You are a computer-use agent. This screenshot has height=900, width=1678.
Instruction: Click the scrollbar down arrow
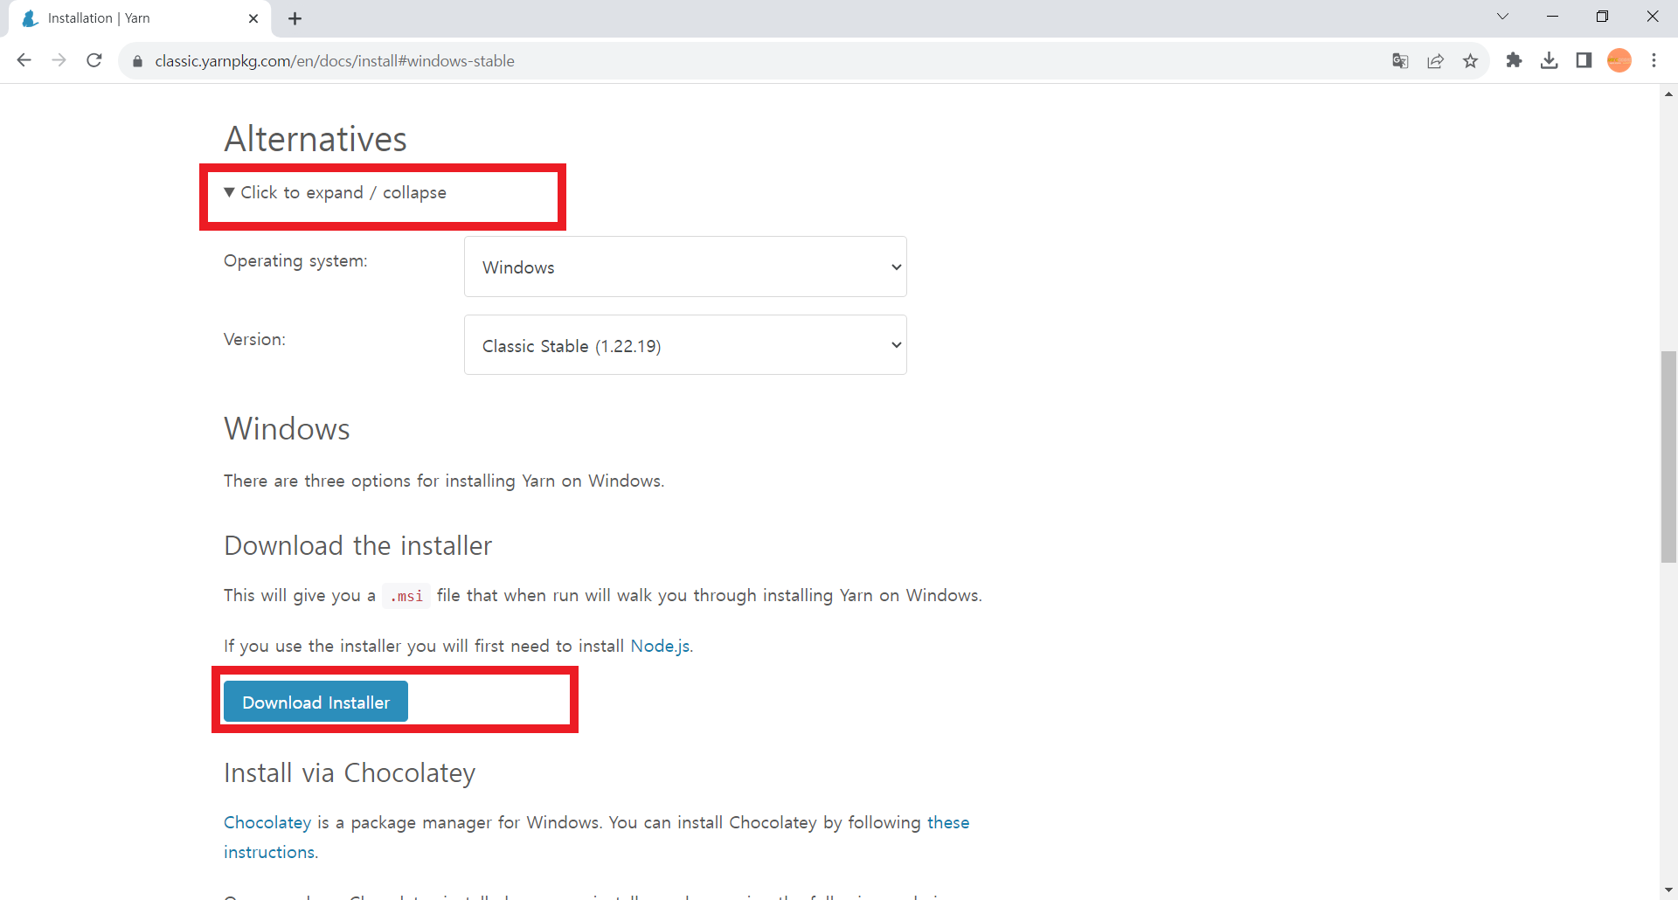[1668, 890]
